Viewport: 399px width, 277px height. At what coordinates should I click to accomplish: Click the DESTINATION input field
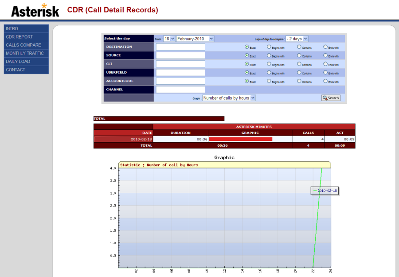click(180, 47)
